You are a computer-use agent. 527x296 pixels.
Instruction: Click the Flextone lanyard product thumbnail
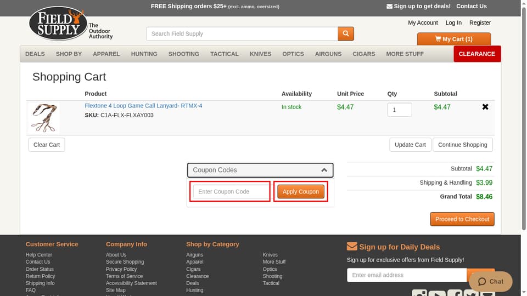44,118
